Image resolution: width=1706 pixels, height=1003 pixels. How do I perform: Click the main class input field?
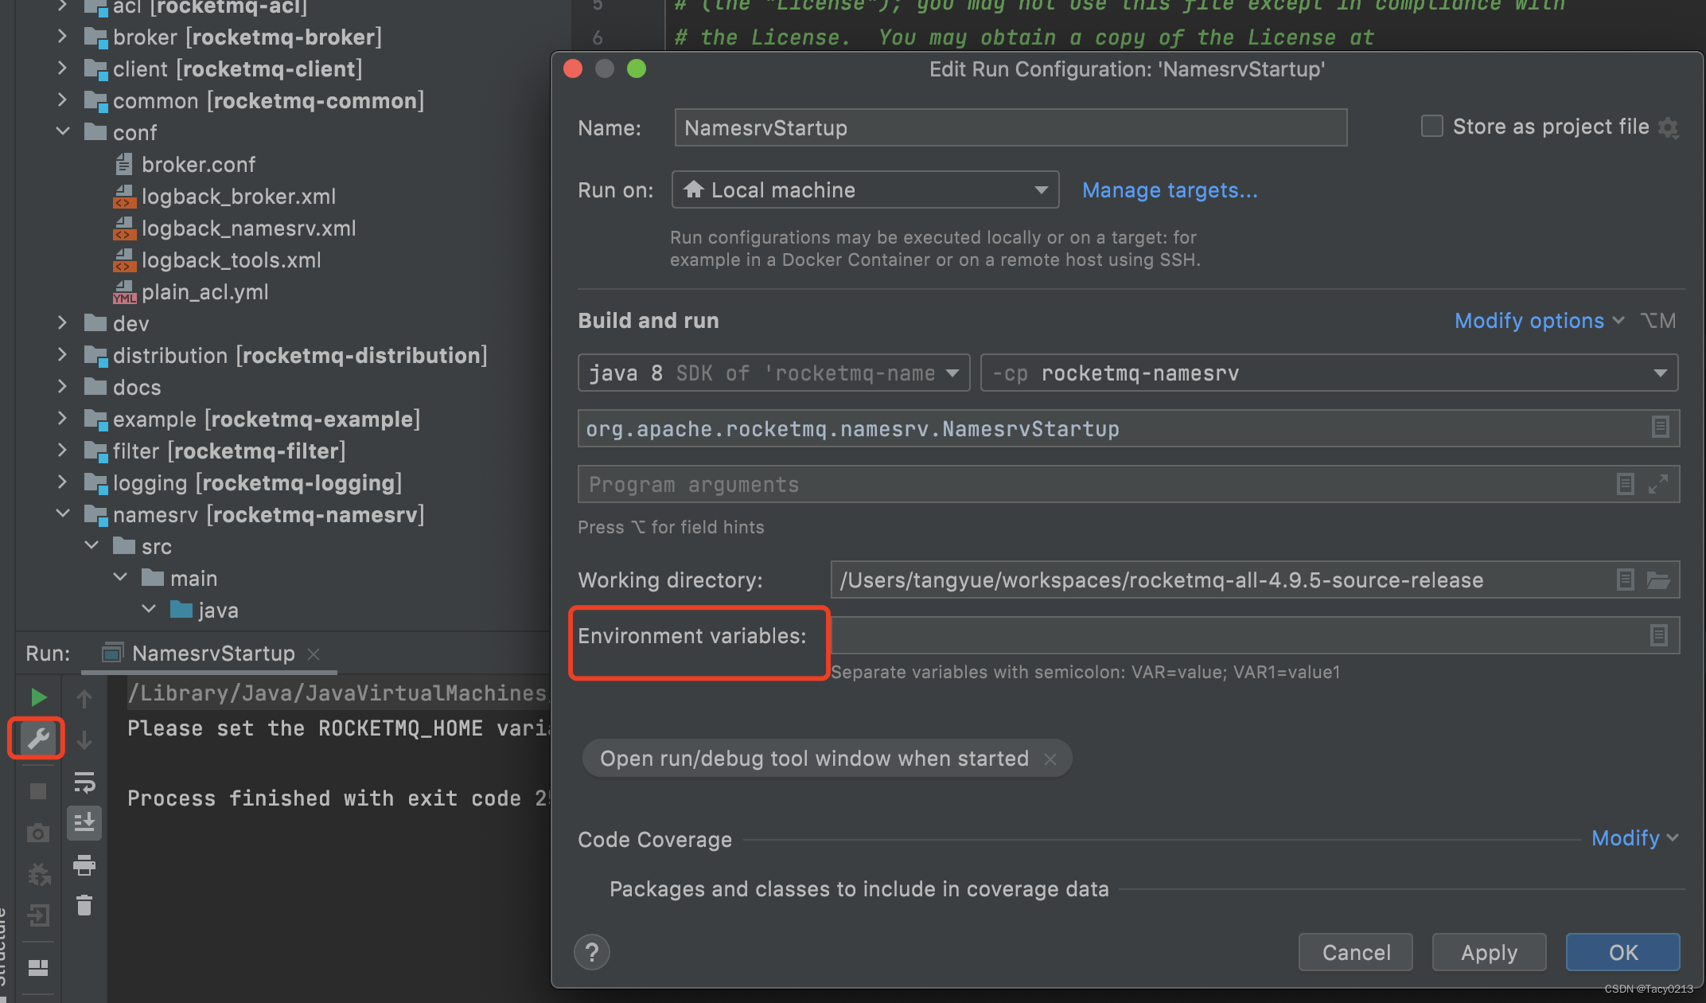click(1128, 428)
